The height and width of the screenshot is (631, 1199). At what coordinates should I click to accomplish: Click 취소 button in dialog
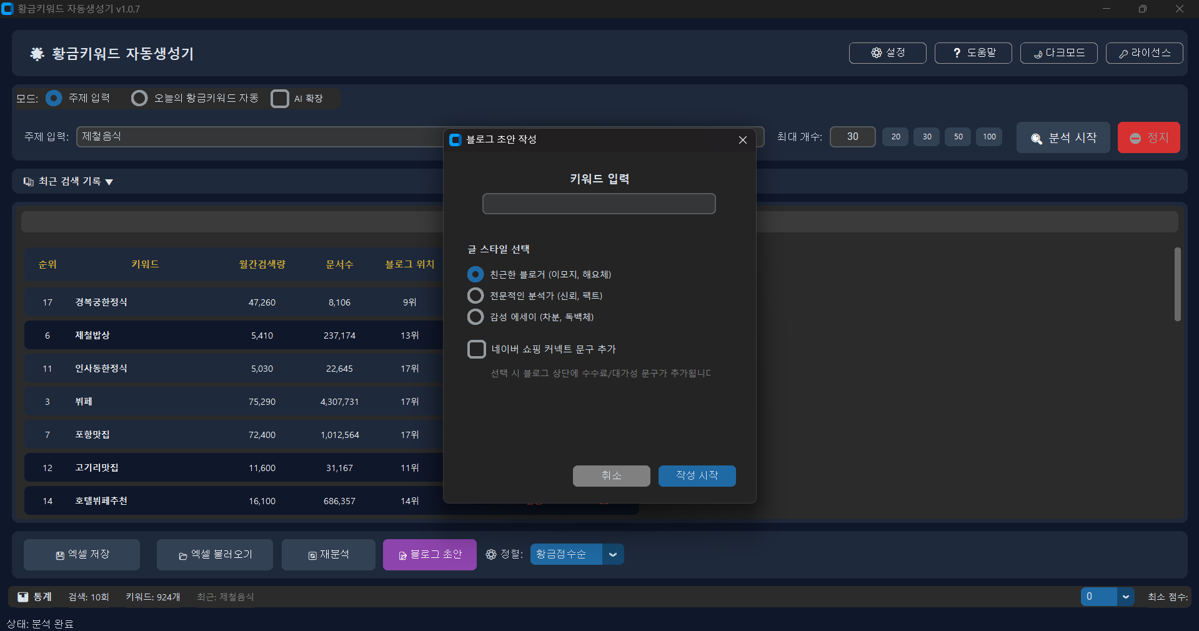pos(611,475)
